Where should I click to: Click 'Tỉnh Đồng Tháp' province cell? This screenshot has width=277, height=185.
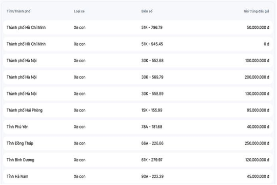[20, 143]
